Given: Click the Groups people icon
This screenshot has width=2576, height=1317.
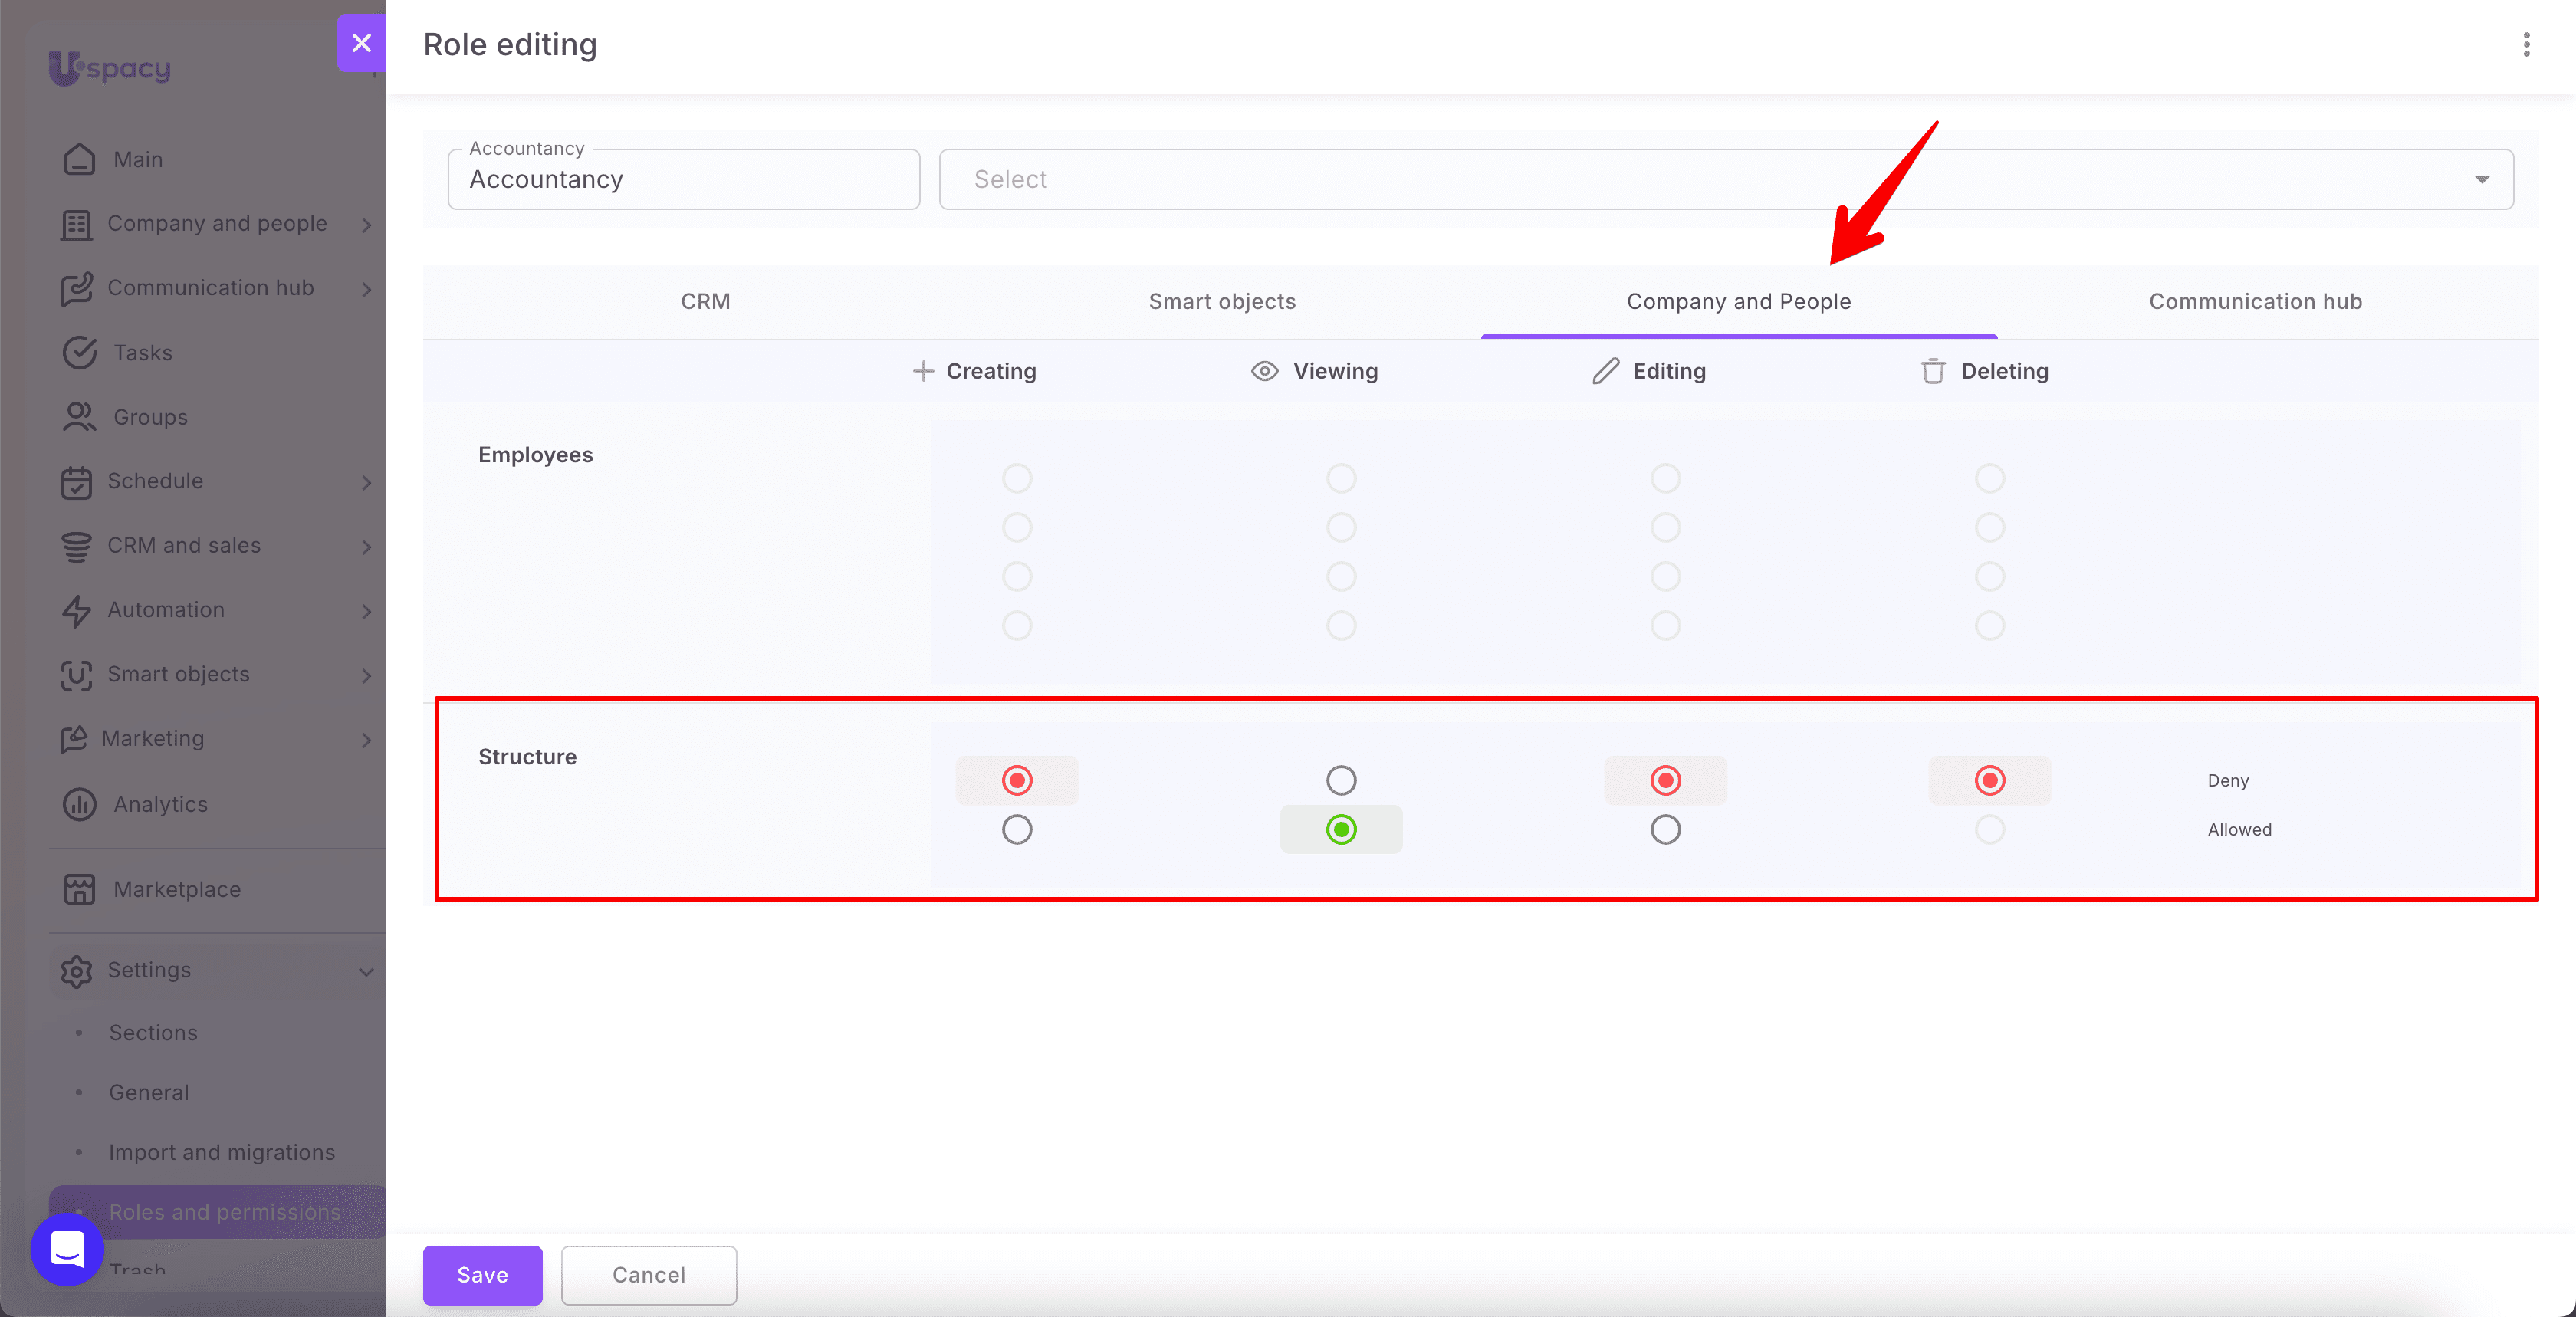Looking at the screenshot, I should click(79, 417).
